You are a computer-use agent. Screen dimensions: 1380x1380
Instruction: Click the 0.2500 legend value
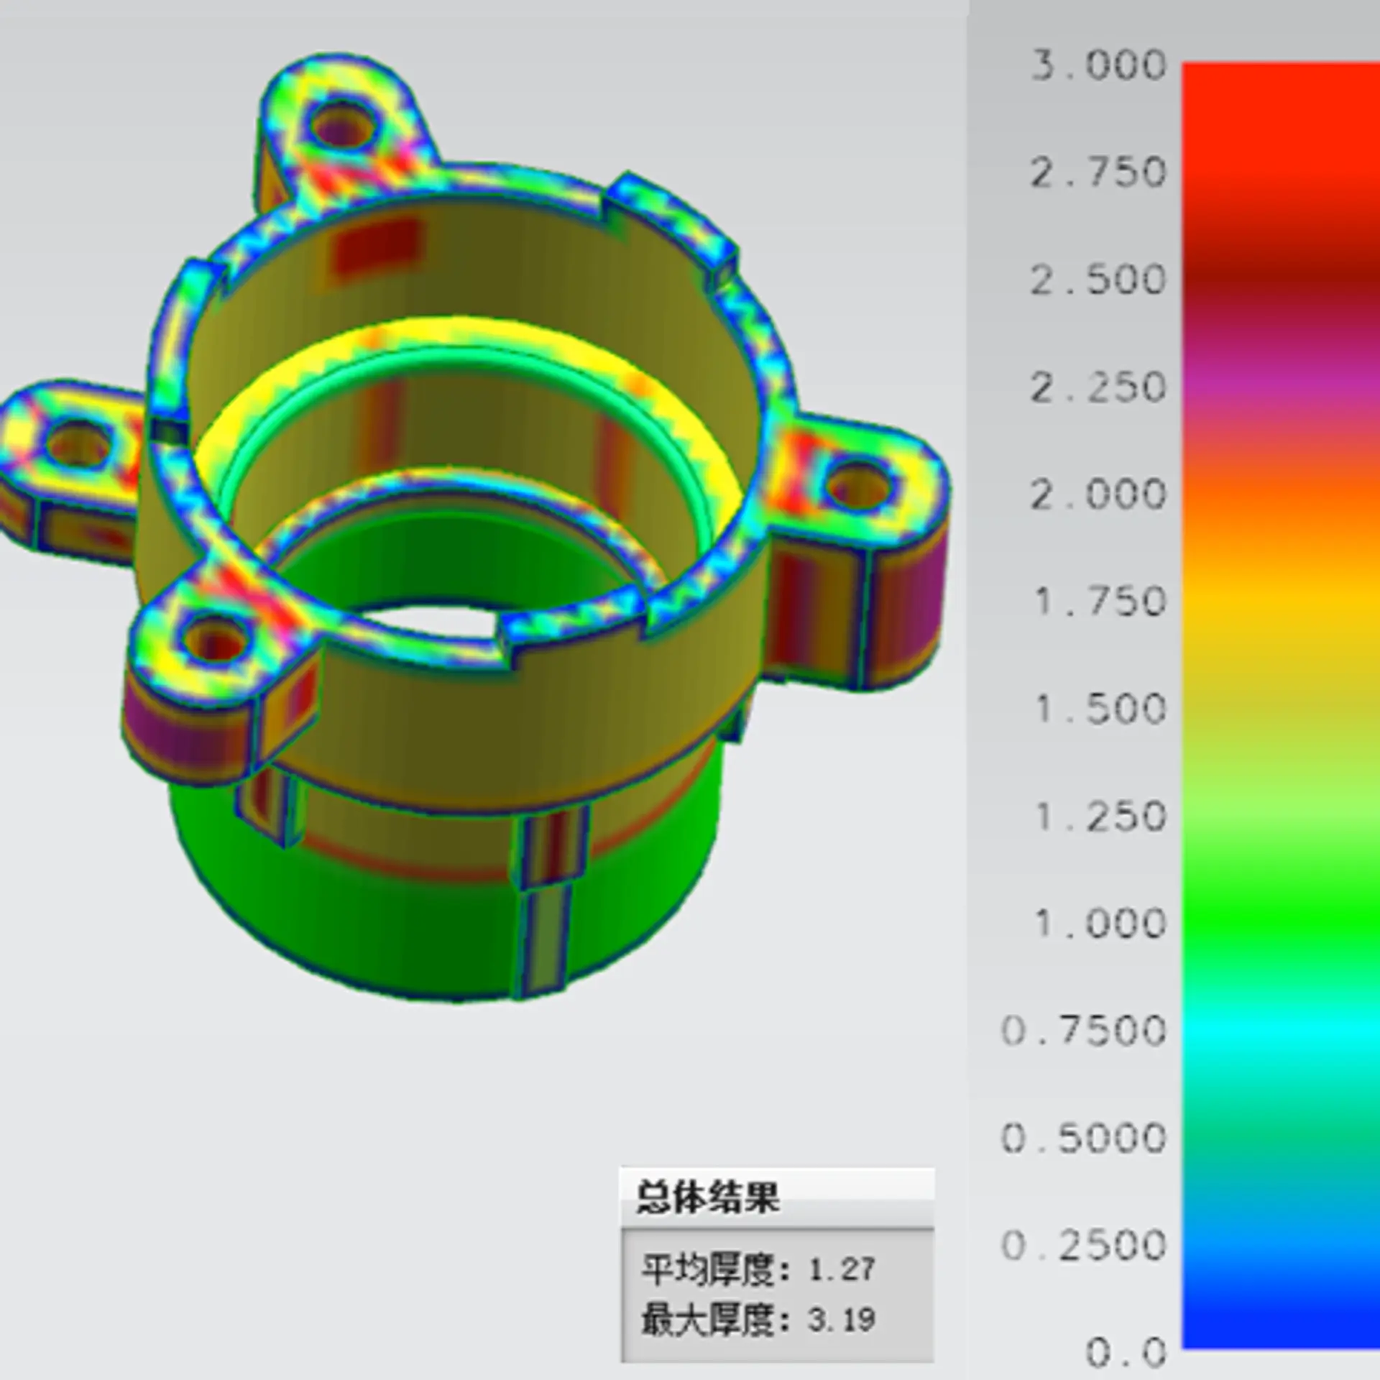[1084, 1246]
